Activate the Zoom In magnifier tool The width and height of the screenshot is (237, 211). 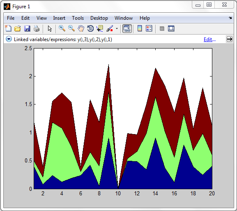[62, 28]
